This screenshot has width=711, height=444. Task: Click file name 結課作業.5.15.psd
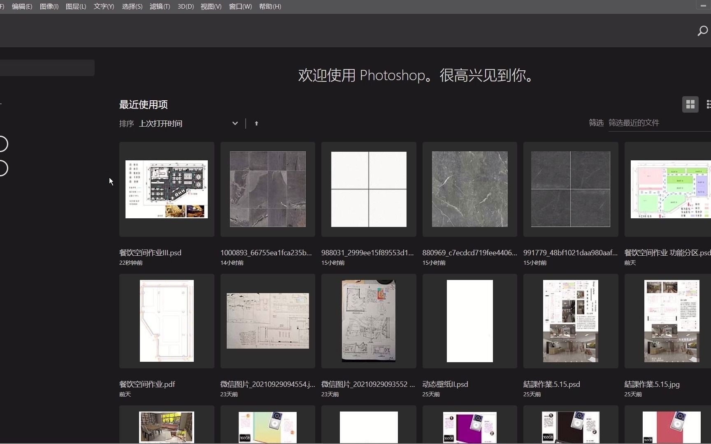click(x=552, y=384)
